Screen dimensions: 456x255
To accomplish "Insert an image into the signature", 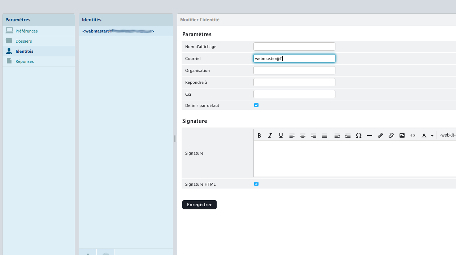I will pos(402,135).
